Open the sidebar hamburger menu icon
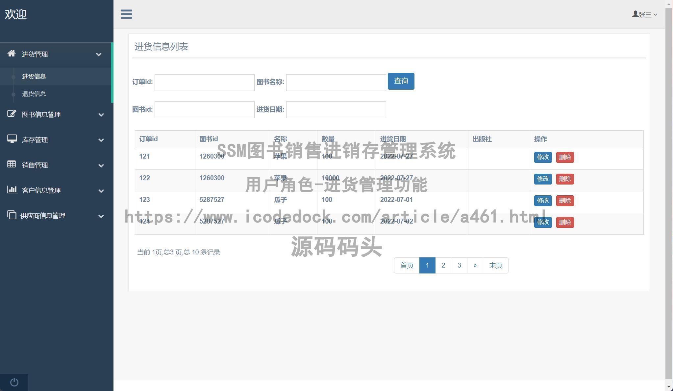Screen dimensions: 673x391 pos(126,14)
